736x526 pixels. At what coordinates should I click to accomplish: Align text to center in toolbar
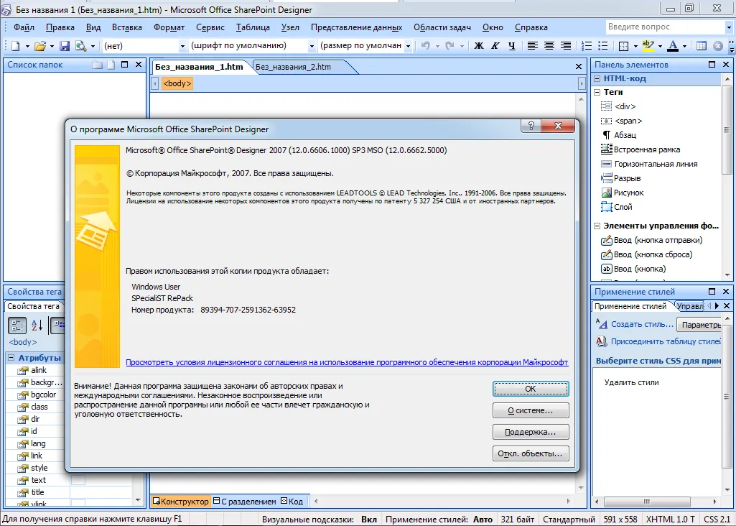pyautogui.click(x=549, y=46)
